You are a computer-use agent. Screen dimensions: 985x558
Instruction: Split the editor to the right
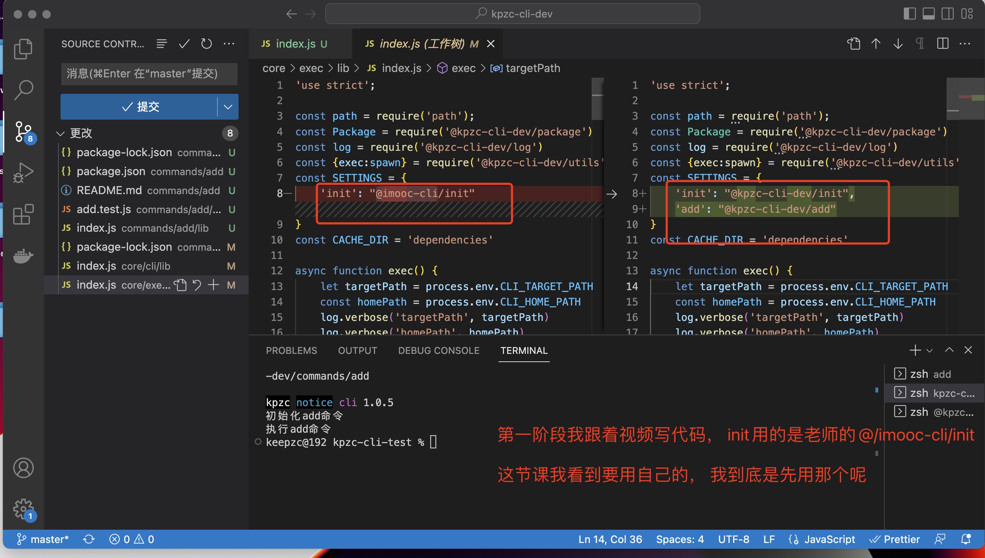pyautogui.click(x=942, y=44)
